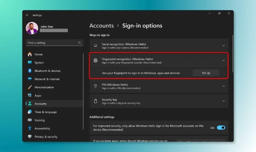
Task: Minimize the Settings window
Action: (x=210, y=13)
